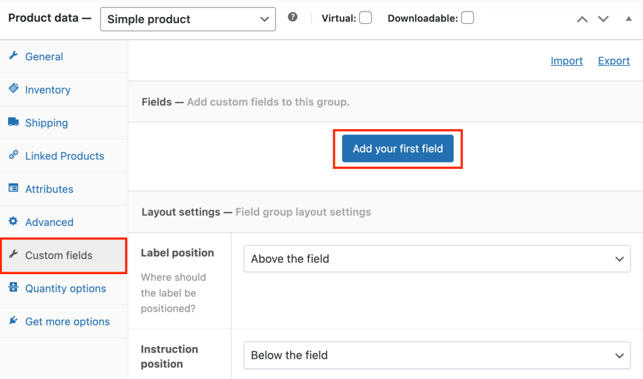Open the Import link
Viewport: 643px width, 379px height.
566,60
